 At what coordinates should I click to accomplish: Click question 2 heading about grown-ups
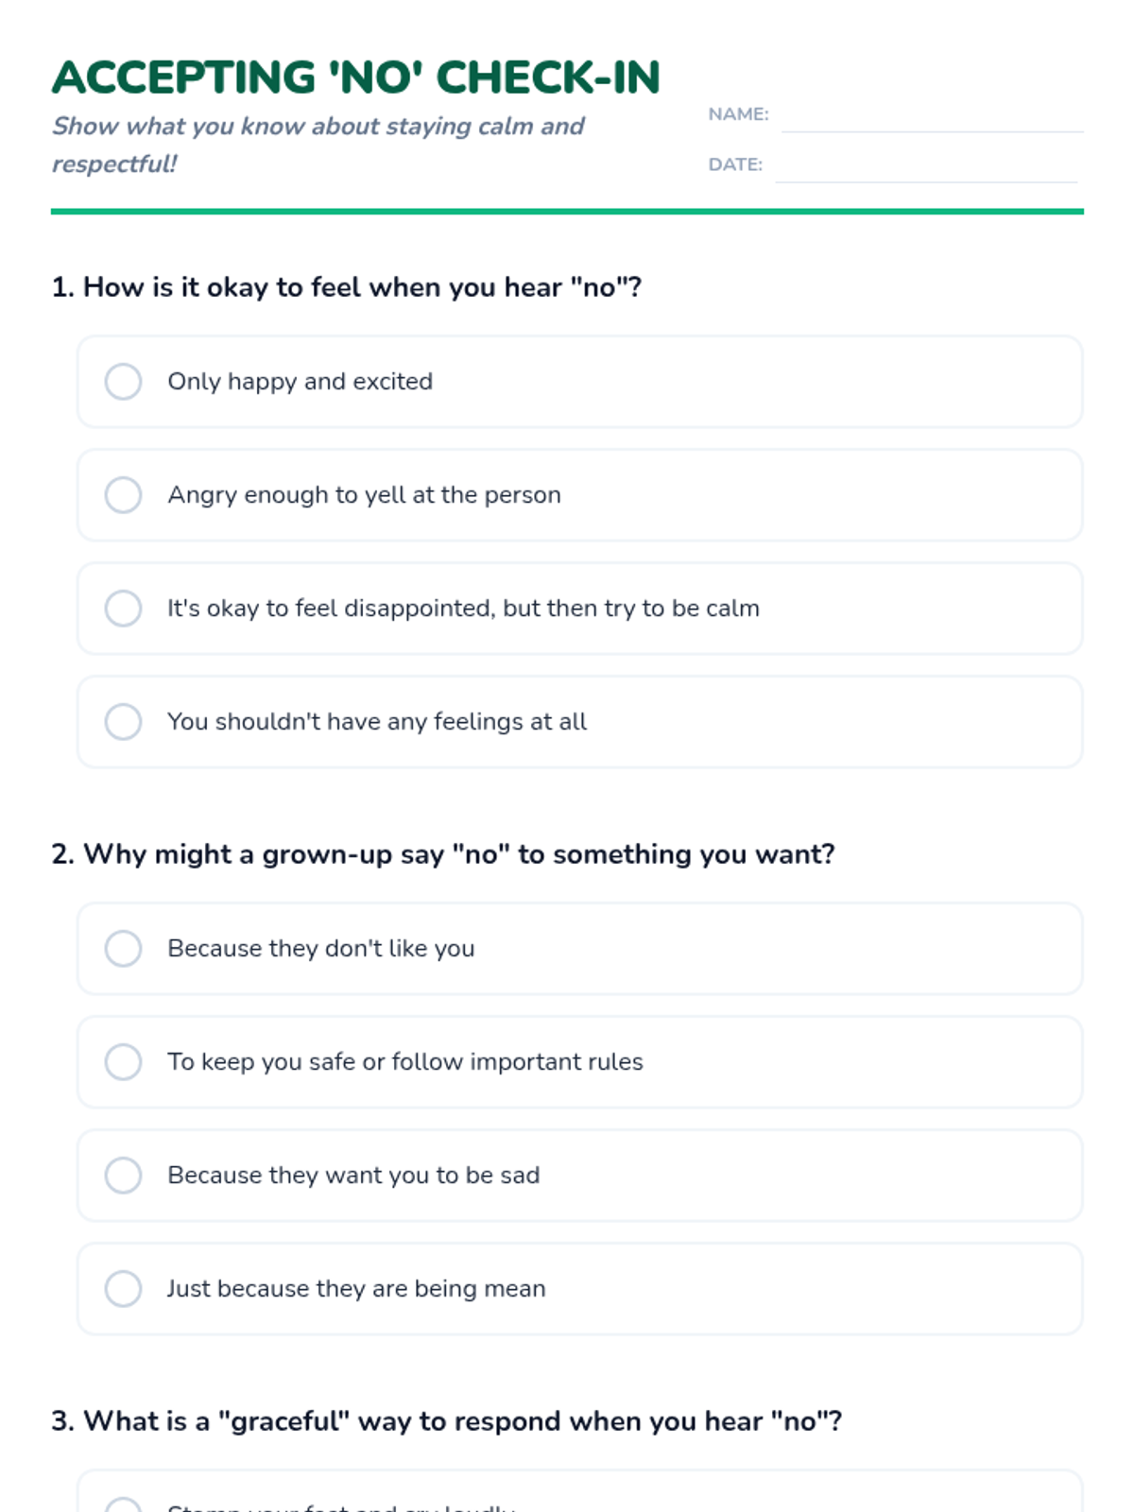(x=443, y=854)
